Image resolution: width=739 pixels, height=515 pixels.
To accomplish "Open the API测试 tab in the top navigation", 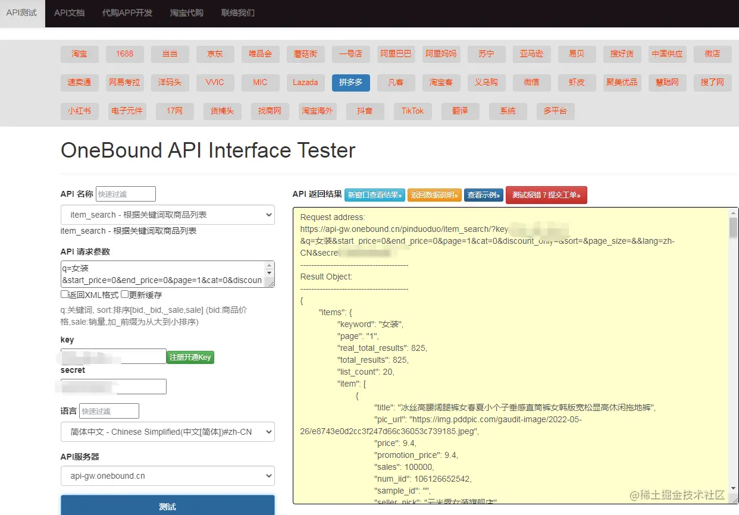I will point(21,13).
